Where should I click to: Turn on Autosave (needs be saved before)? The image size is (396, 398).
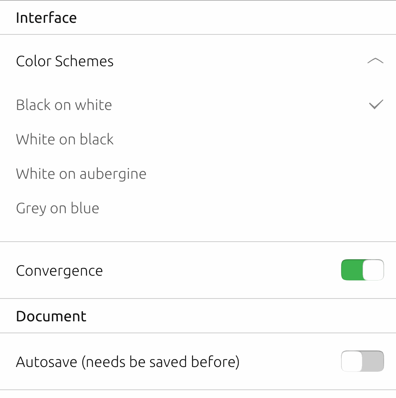tap(362, 361)
